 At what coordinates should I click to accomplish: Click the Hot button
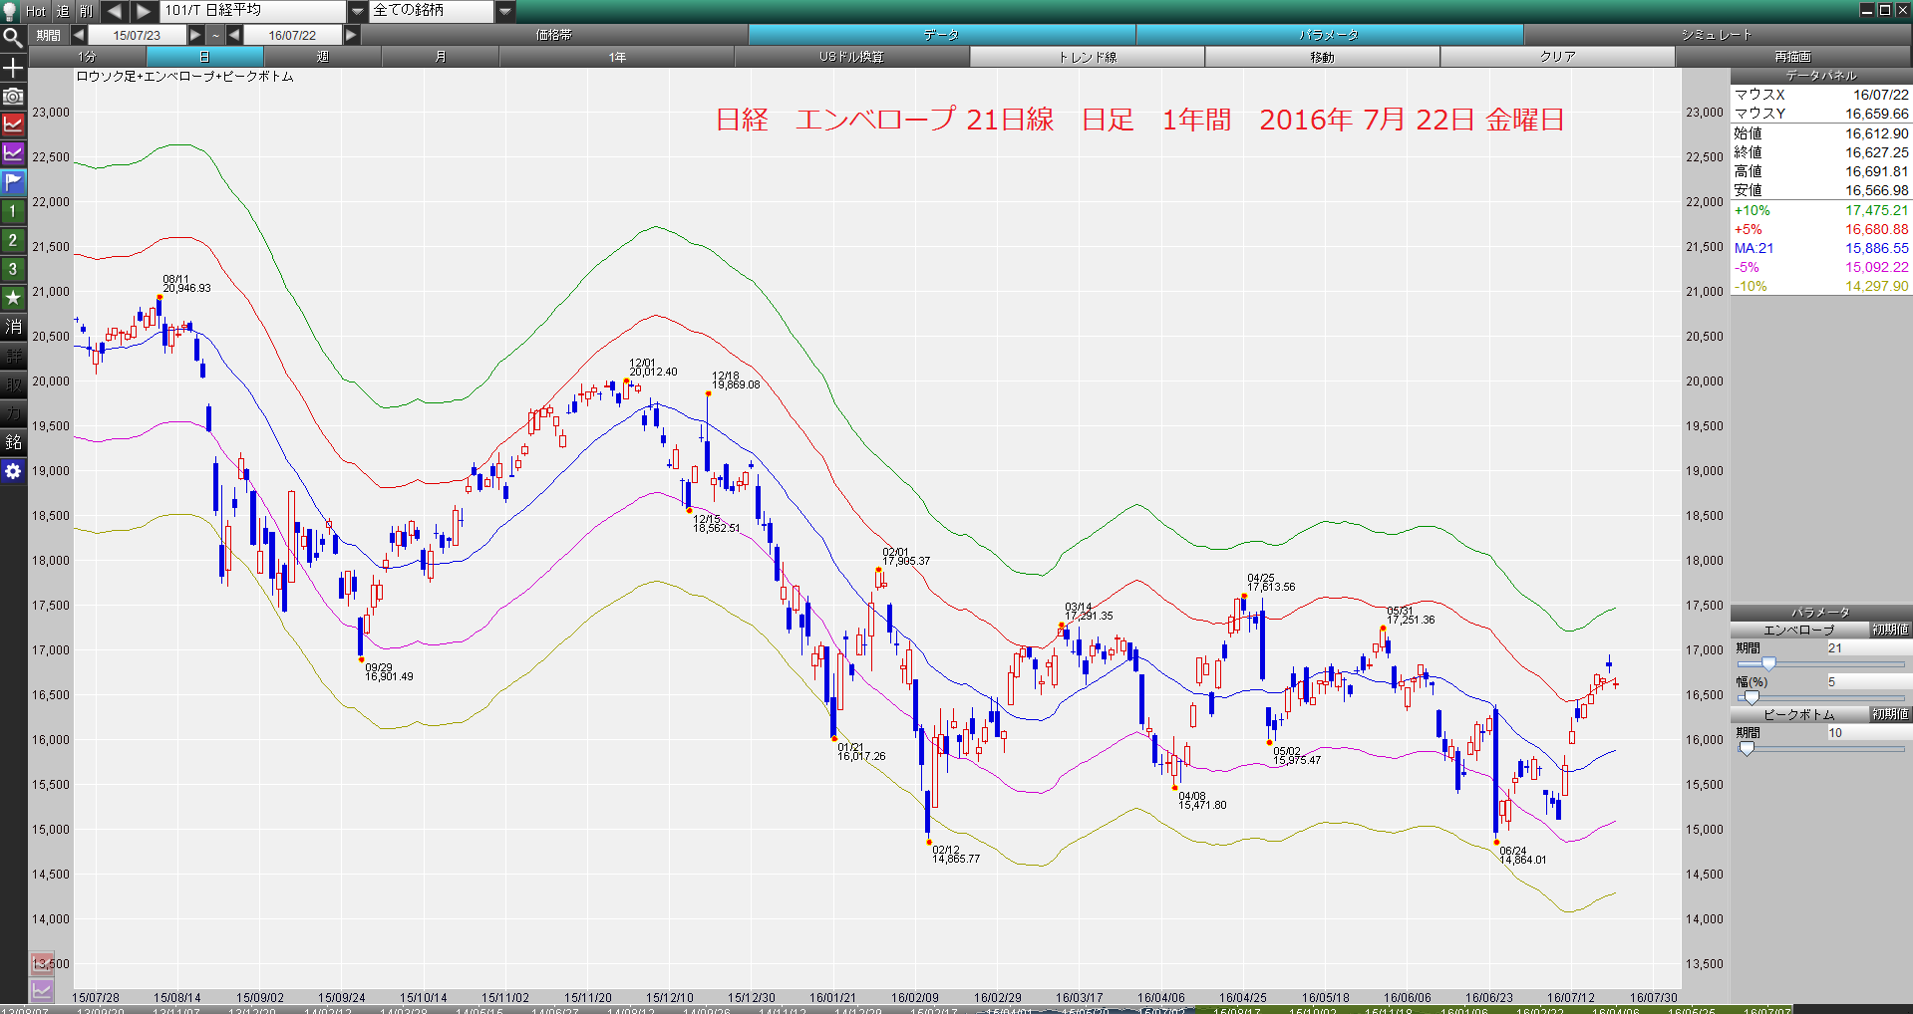pos(36,11)
